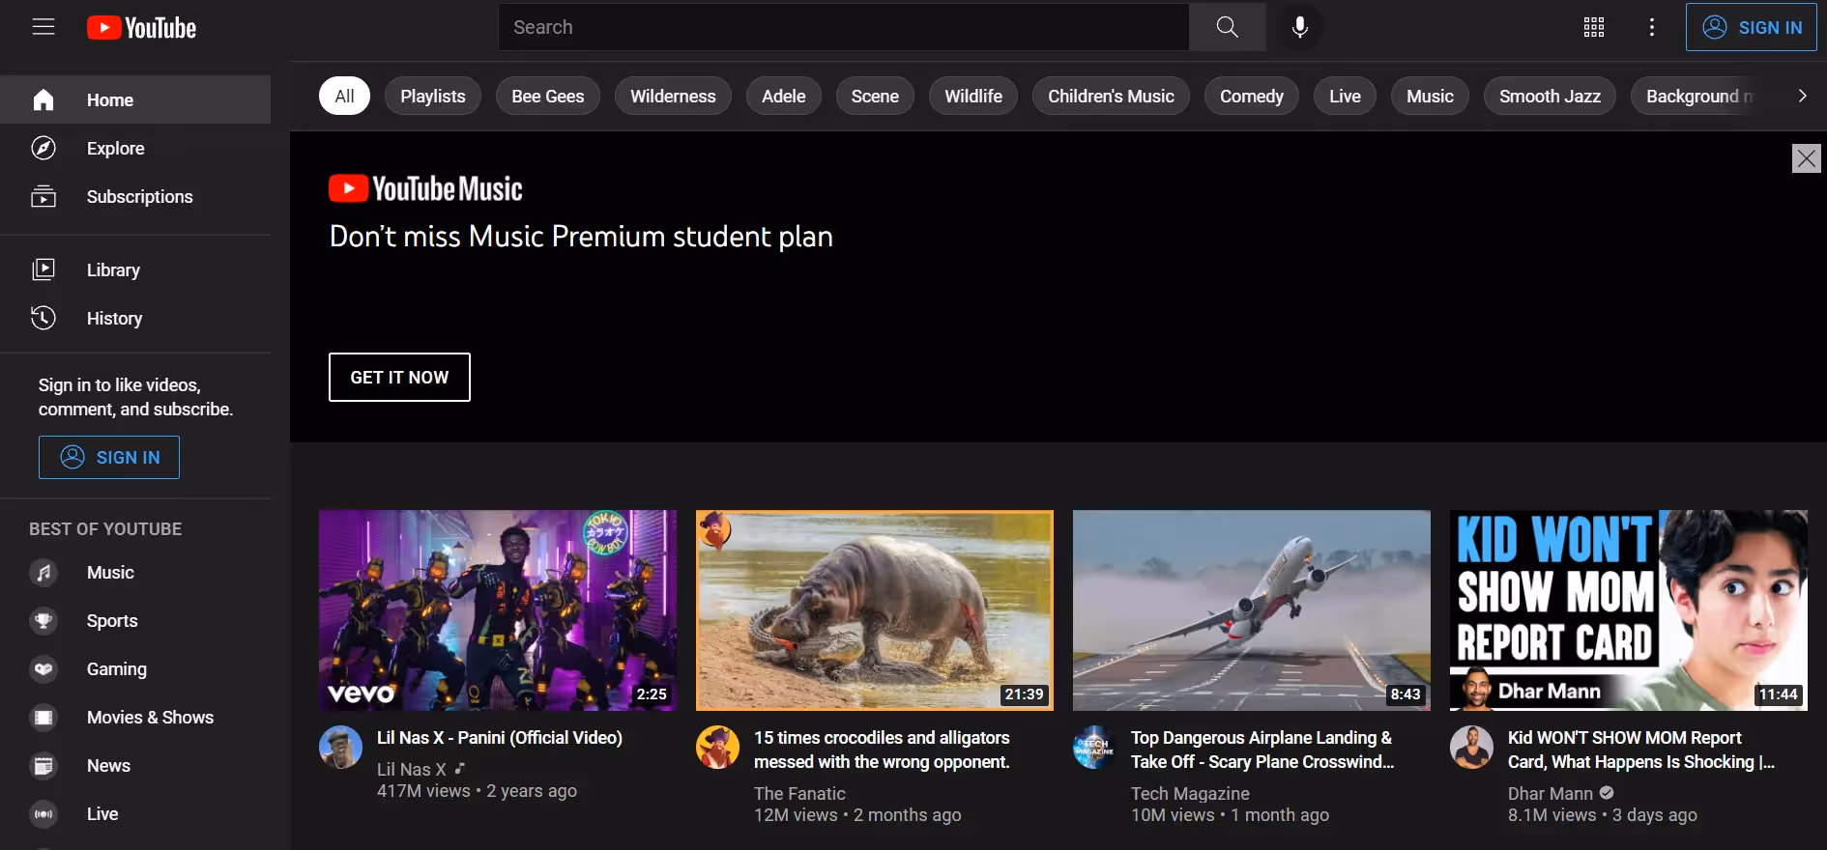This screenshot has height=850, width=1827.
Task: Select the Adele filter chip
Action: point(783,96)
